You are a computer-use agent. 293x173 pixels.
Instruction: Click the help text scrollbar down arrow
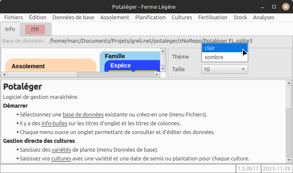point(288,160)
